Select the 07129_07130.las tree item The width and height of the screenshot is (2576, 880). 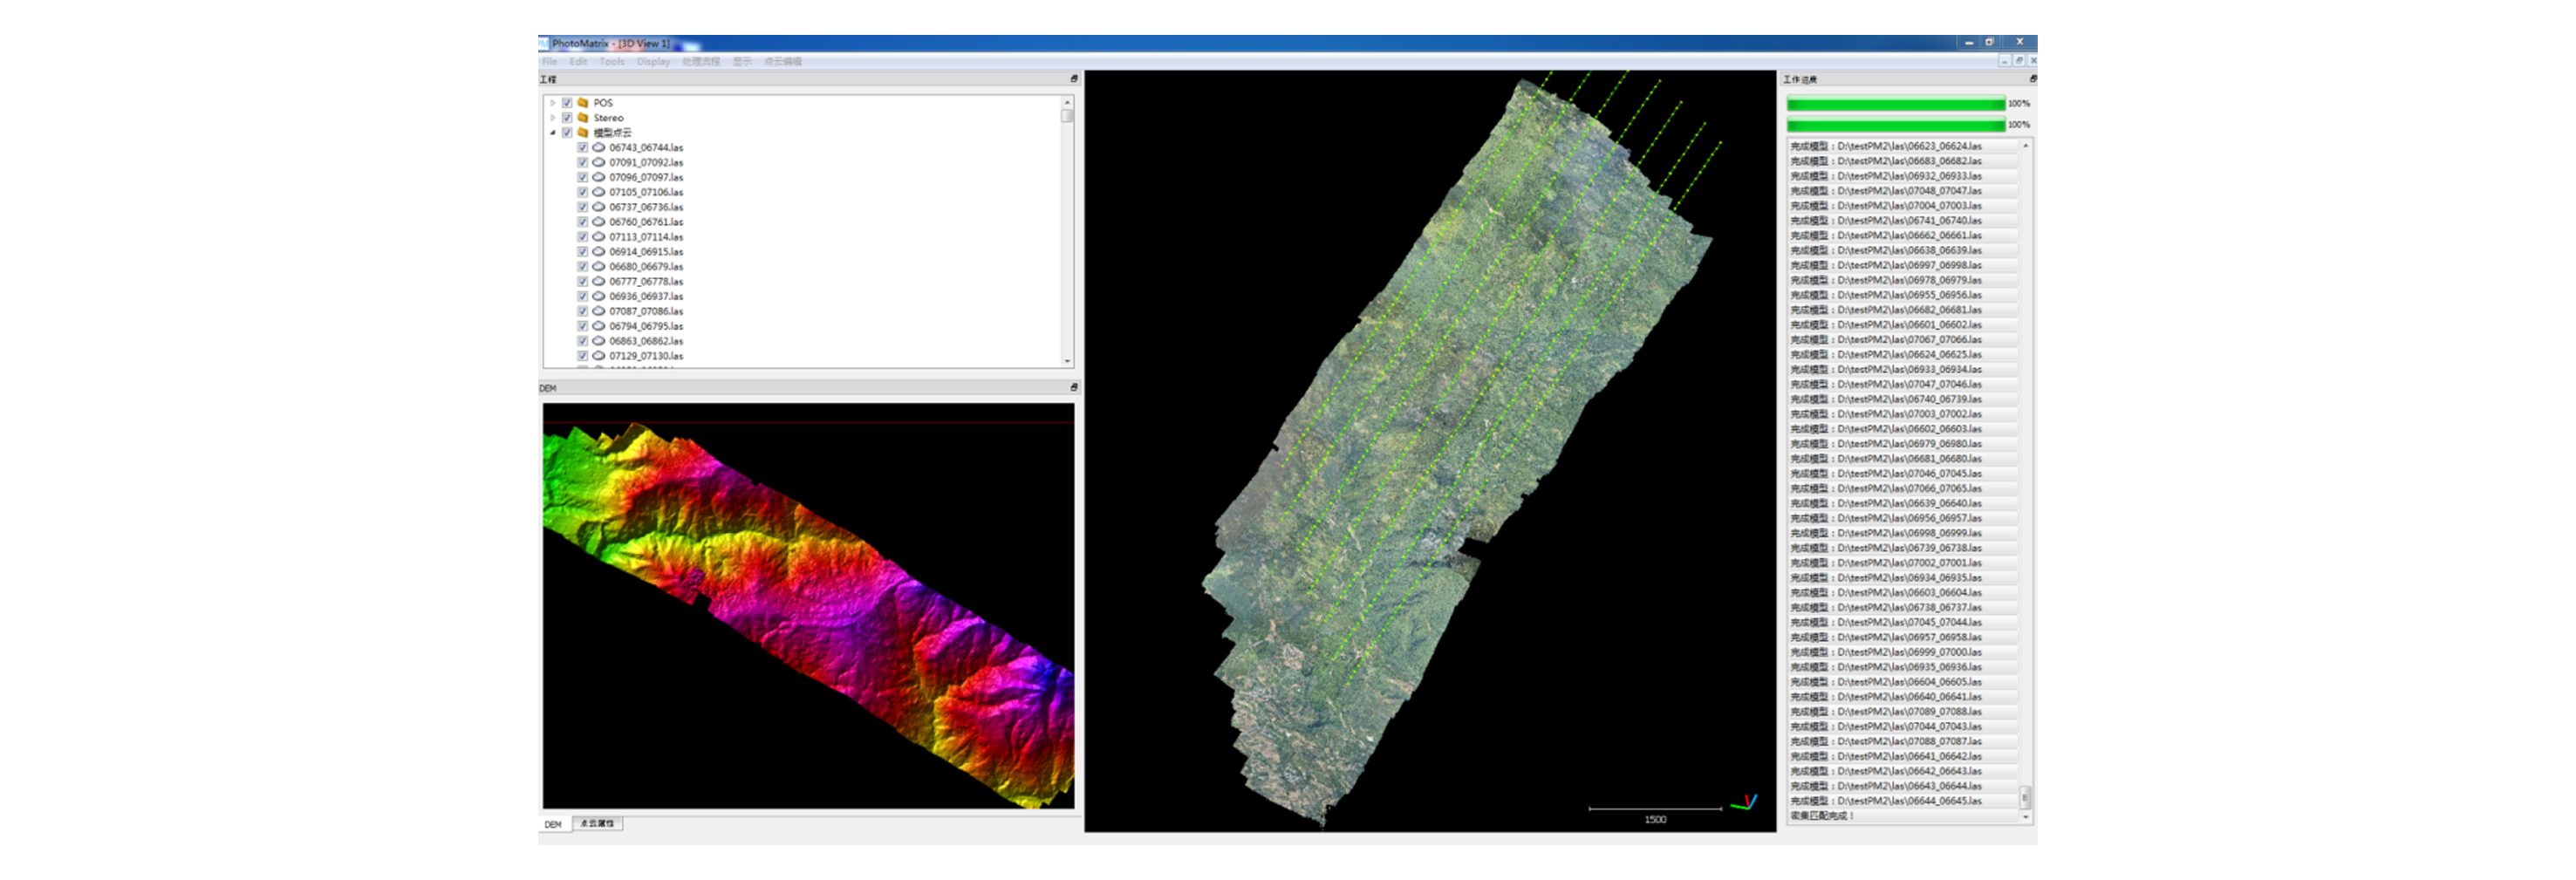pos(646,355)
